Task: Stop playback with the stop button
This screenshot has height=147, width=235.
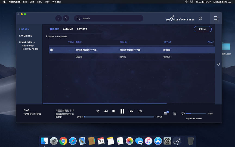Action: tap(113, 111)
